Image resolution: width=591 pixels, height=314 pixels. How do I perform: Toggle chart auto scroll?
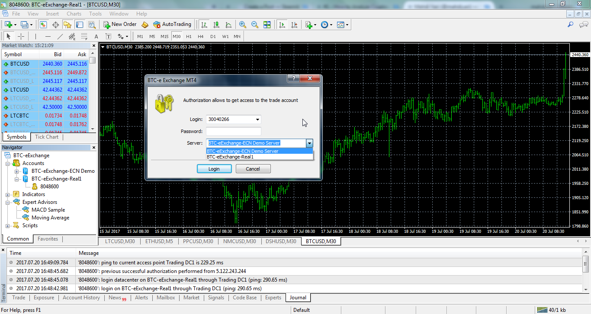[x=282, y=25]
